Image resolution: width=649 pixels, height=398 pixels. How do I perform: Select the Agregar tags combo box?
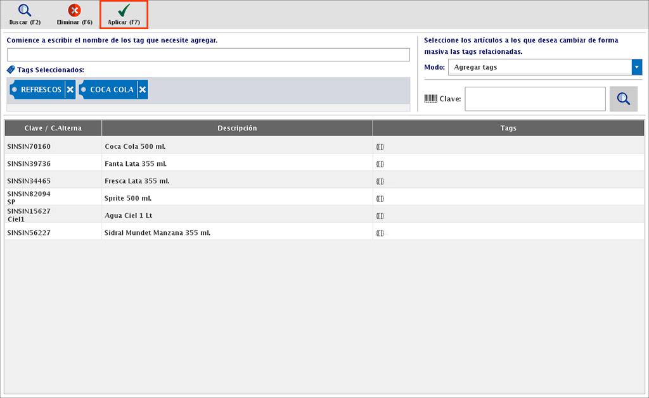(539, 67)
